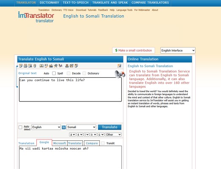Open the é accent character dropdown
The image size is (221, 169).
(x=79, y=134)
